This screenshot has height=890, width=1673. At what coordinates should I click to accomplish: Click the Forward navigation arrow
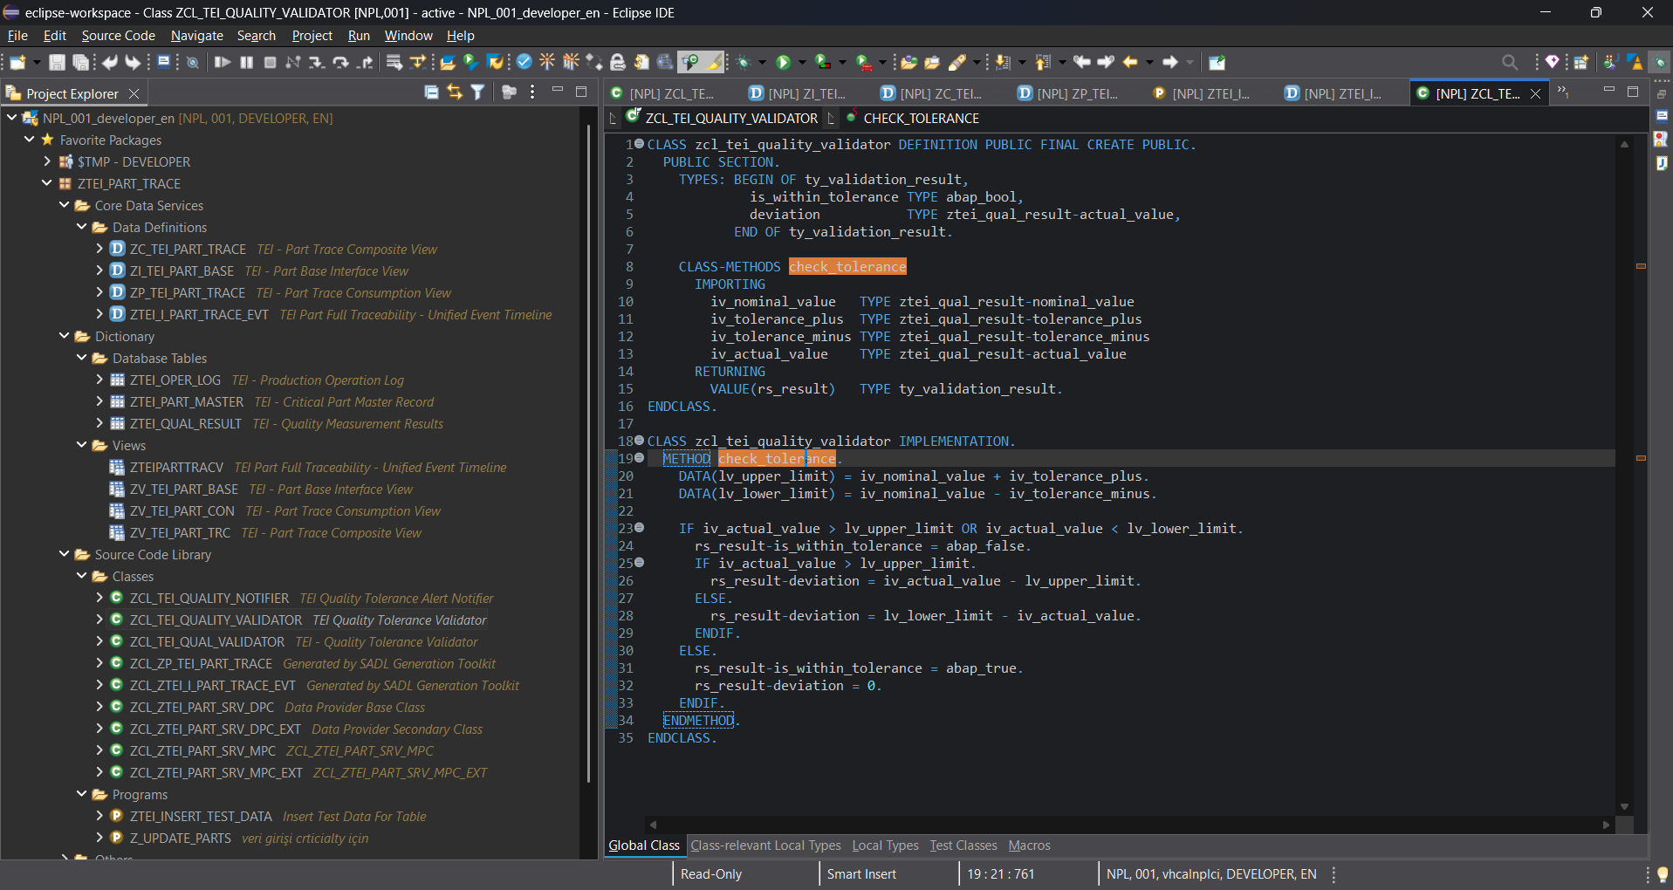(x=1170, y=62)
